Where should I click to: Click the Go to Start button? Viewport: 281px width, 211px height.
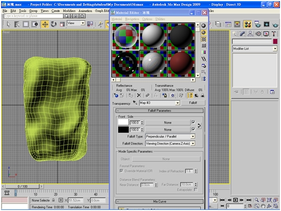click(x=222, y=200)
